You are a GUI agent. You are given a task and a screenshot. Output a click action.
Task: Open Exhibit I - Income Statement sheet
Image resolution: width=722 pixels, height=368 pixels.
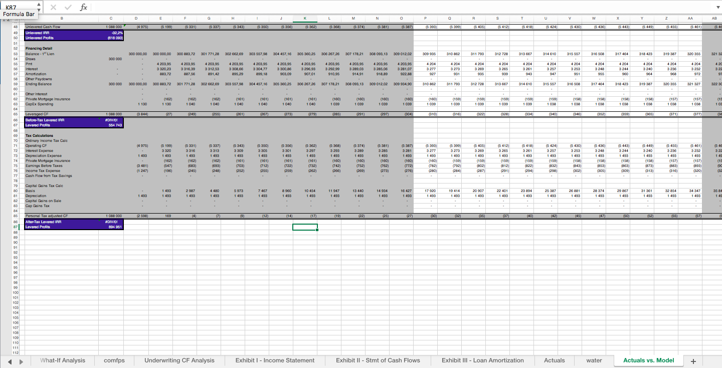pos(275,360)
